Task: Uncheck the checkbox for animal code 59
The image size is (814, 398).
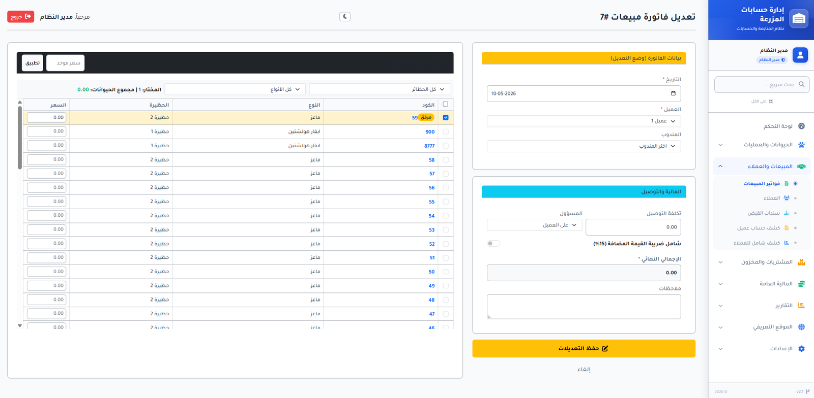Action: (446, 117)
